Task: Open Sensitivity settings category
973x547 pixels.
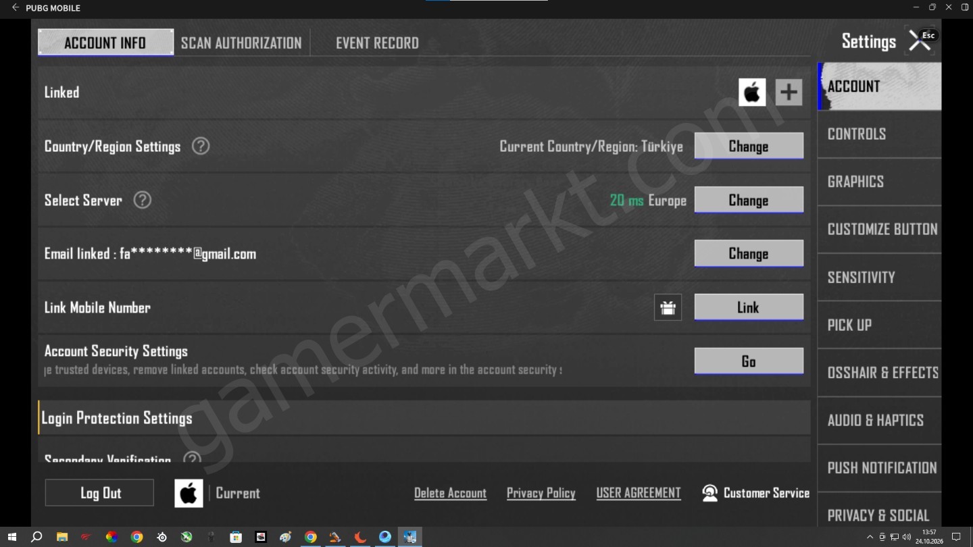Action: pyautogui.click(x=879, y=277)
